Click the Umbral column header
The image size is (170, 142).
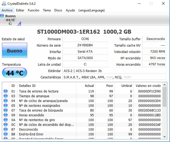click(124, 86)
